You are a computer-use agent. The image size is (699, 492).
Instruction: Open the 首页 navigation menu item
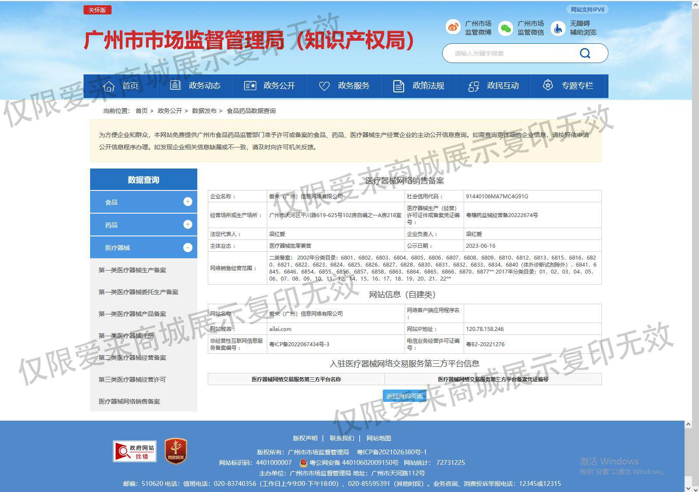click(x=121, y=86)
